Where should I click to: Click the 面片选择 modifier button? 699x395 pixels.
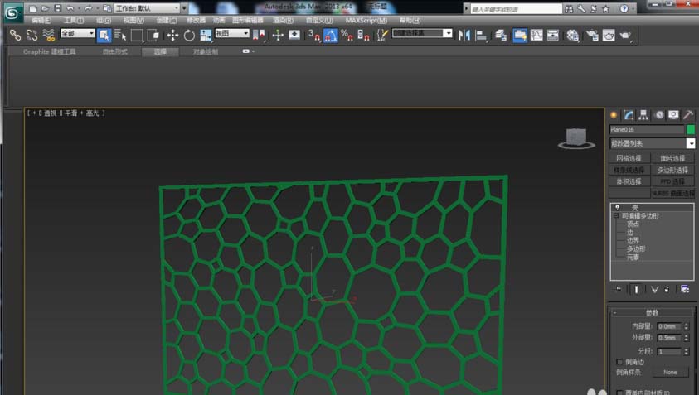click(x=672, y=158)
